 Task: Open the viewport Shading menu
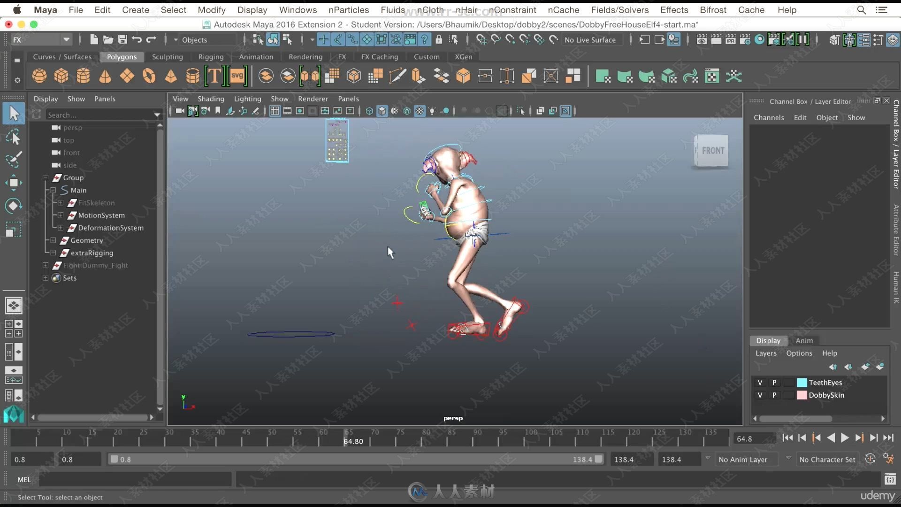[x=211, y=99]
